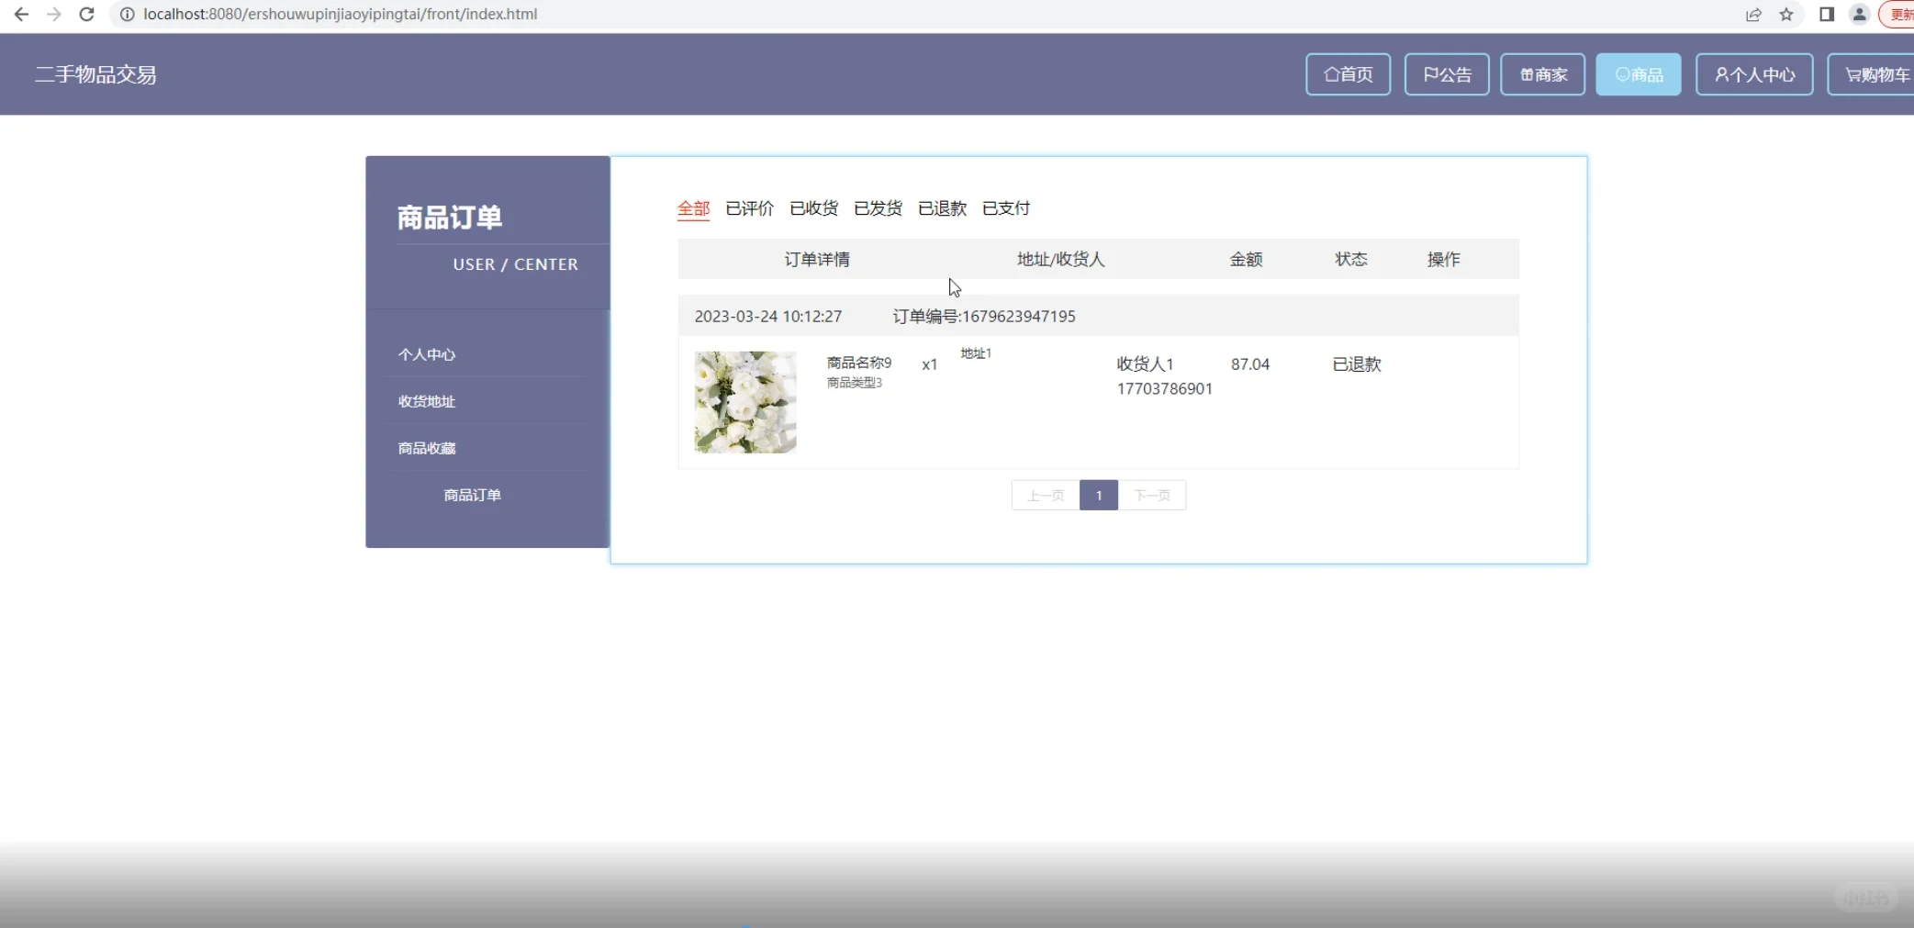This screenshot has width=1914, height=928.
Task: Select the 首页 home icon in navbar
Action: (1348, 74)
